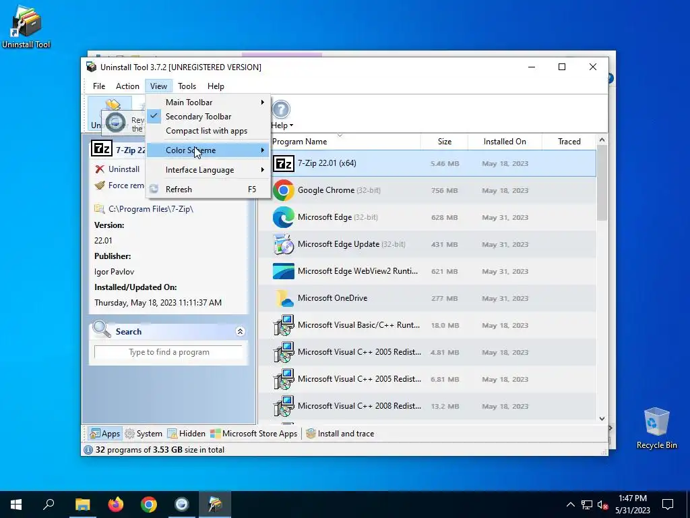The image size is (690, 518).
Task: Select the first Visual C++ 2005 Redist row, 4.81 MB
Action: [x=427, y=352]
